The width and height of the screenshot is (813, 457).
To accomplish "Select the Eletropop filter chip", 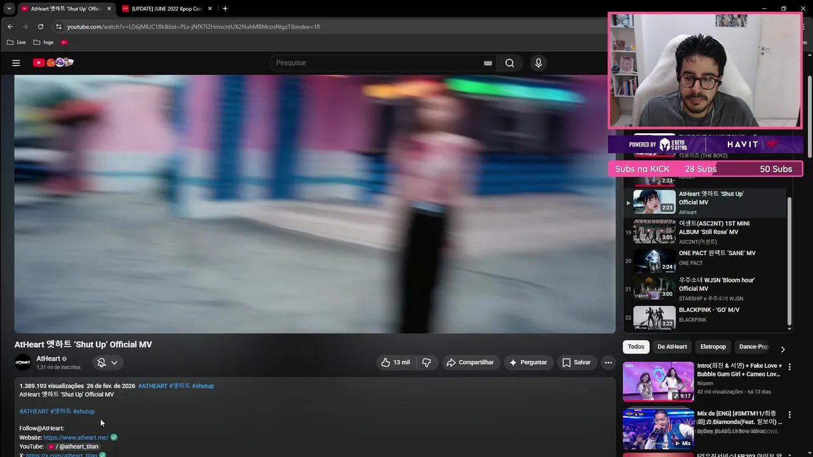I will pos(713,347).
